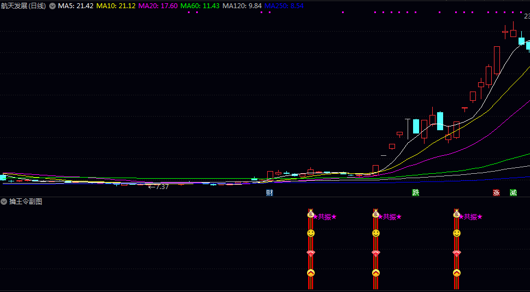Click the middle column smiley face icon
The width and height of the screenshot is (530, 292).
[x=376, y=233]
